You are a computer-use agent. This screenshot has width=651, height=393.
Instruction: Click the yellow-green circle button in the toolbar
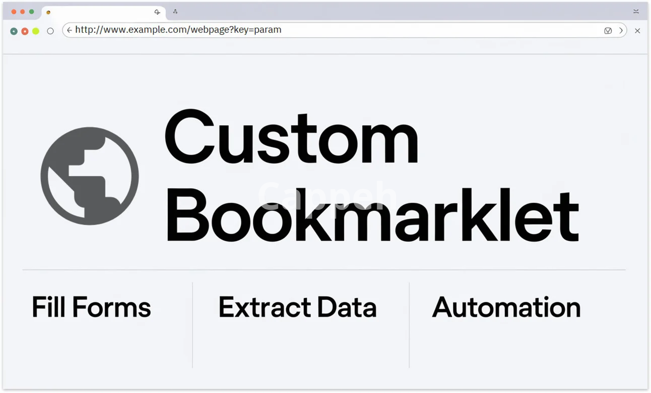tap(36, 31)
